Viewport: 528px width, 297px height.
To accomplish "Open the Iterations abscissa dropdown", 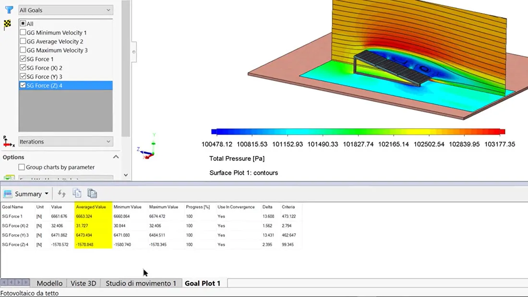I will 66,142.
